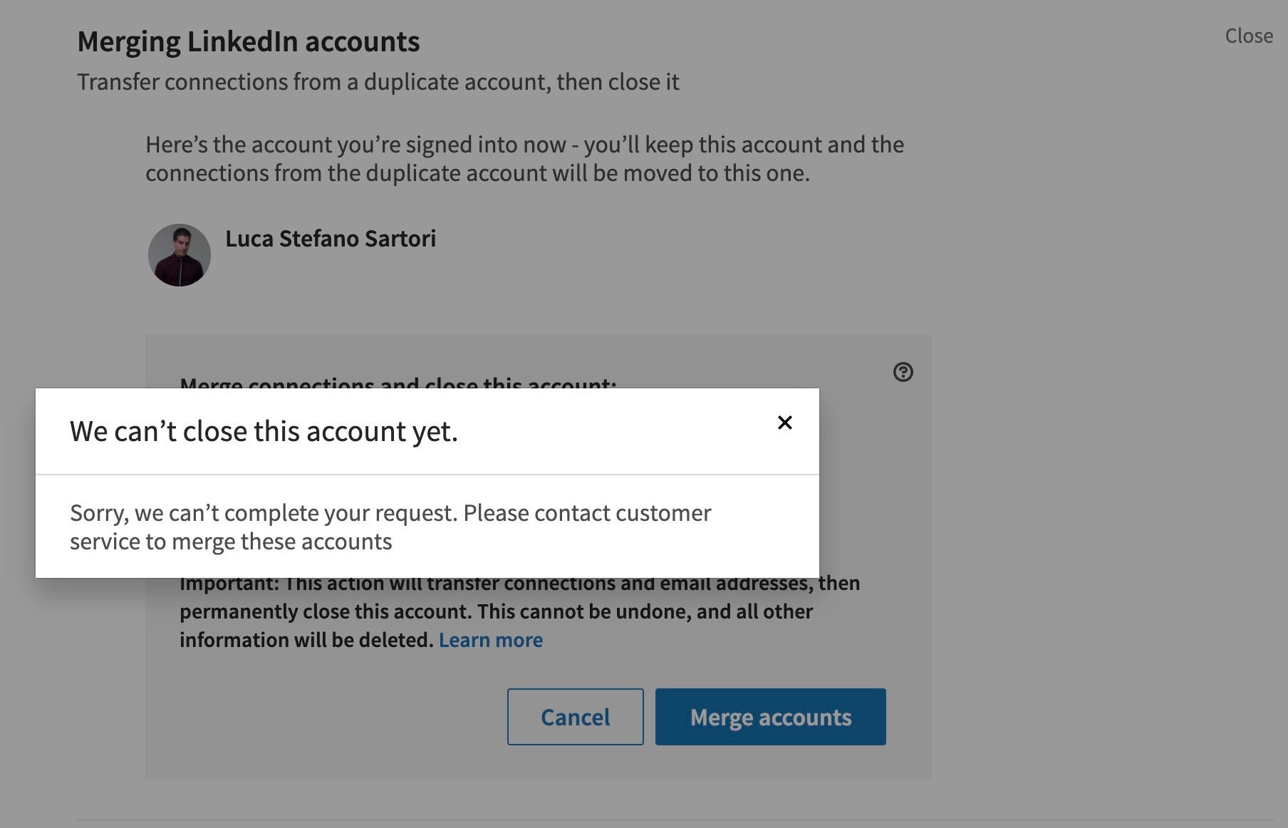Click the partially hidden "Merge connections" heading
The height and width of the screenshot is (828, 1288).
click(x=398, y=383)
